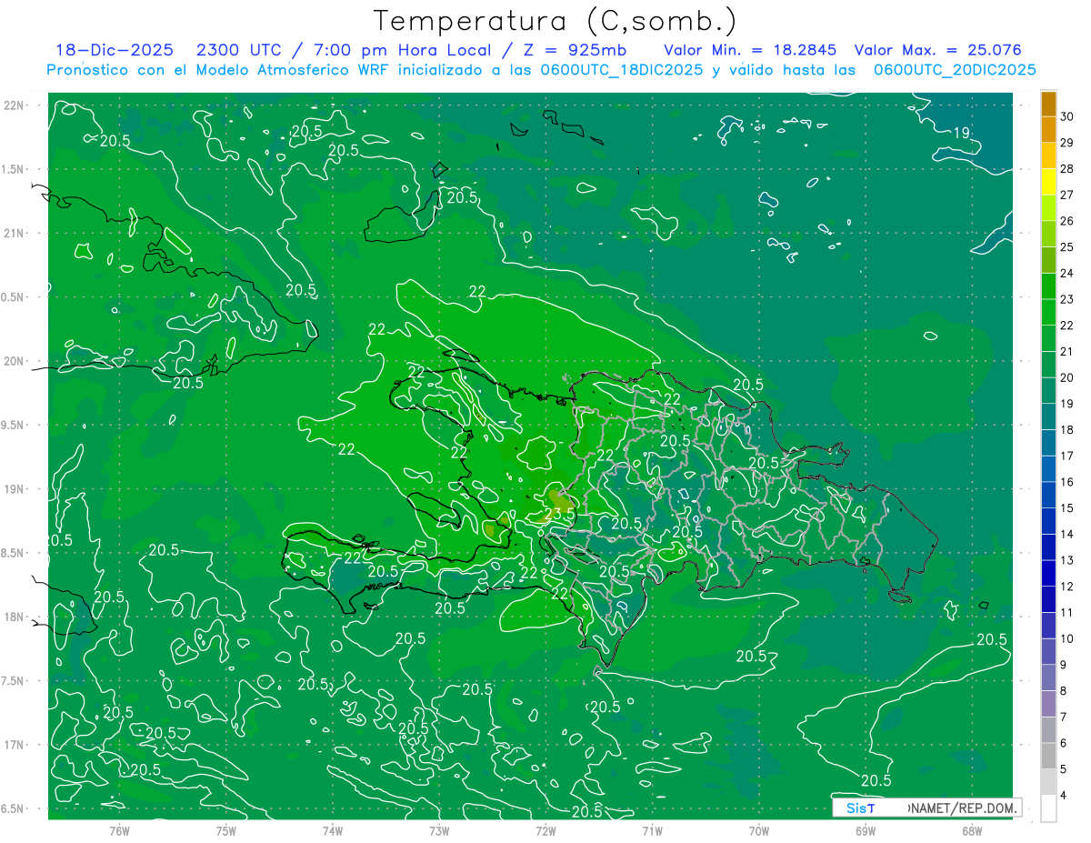Click the blue "SisT" logo text
This screenshot has height=843, width=1091.
pyautogui.click(x=860, y=808)
